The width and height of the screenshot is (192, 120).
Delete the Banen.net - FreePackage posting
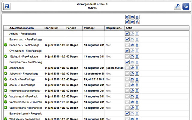click(x=137, y=45)
